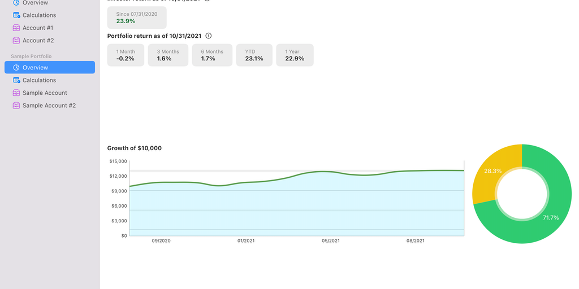Click the icon beside Sample Account #2
This screenshot has width=579, height=289.
point(16,106)
